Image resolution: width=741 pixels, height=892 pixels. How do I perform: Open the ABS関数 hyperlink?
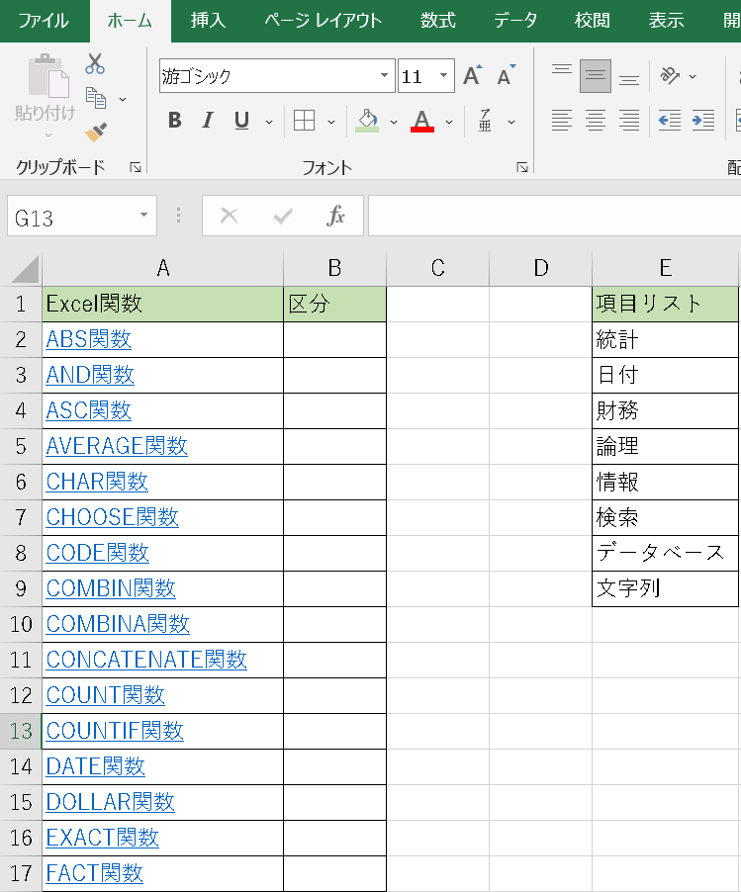[x=88, y=339]
